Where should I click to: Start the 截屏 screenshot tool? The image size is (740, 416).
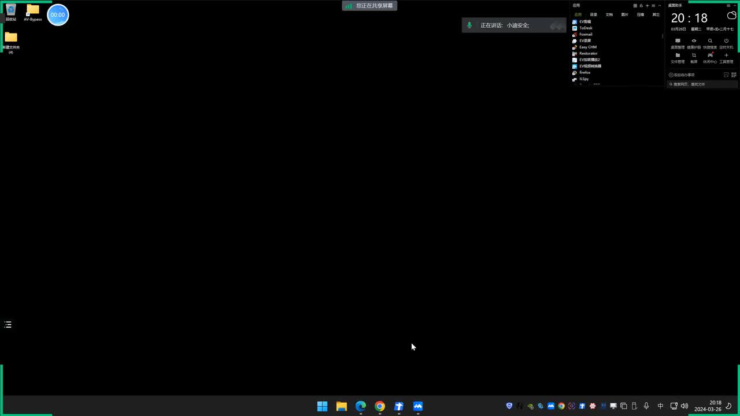coord(694,58)
